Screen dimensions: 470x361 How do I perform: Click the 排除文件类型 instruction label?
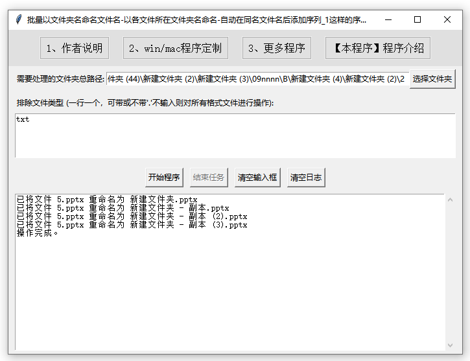tap(145, 103)
